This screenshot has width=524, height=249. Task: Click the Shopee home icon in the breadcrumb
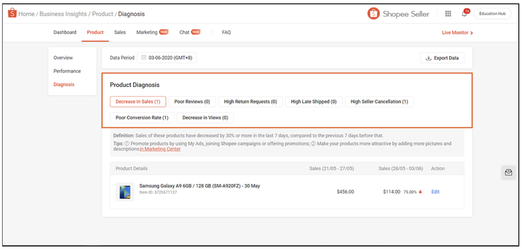[12, 13]
